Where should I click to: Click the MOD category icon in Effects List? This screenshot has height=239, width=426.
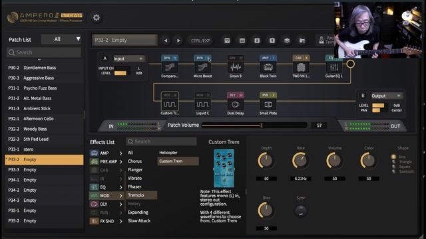tap(94, 195)
